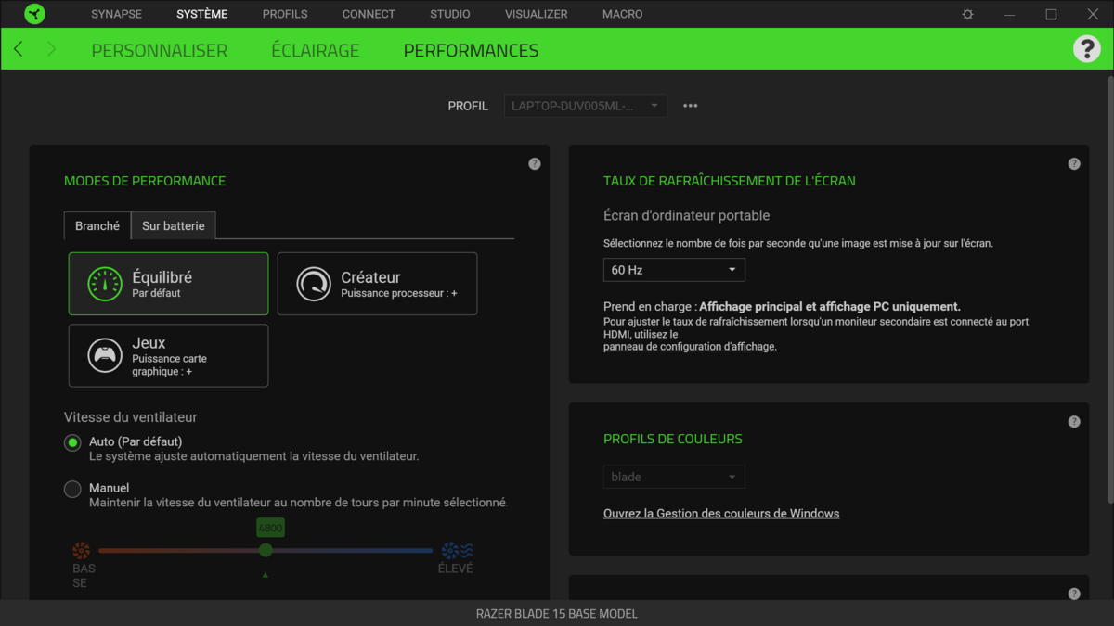
Task: Open the blade color profile dropdown
Action: 674,477
